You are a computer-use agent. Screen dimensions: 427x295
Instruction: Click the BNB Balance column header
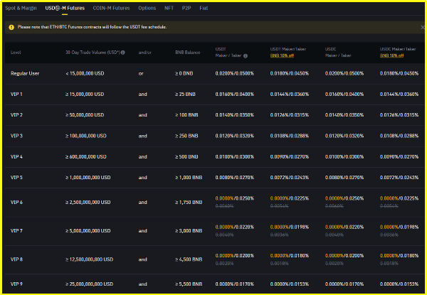coord(188,53)
